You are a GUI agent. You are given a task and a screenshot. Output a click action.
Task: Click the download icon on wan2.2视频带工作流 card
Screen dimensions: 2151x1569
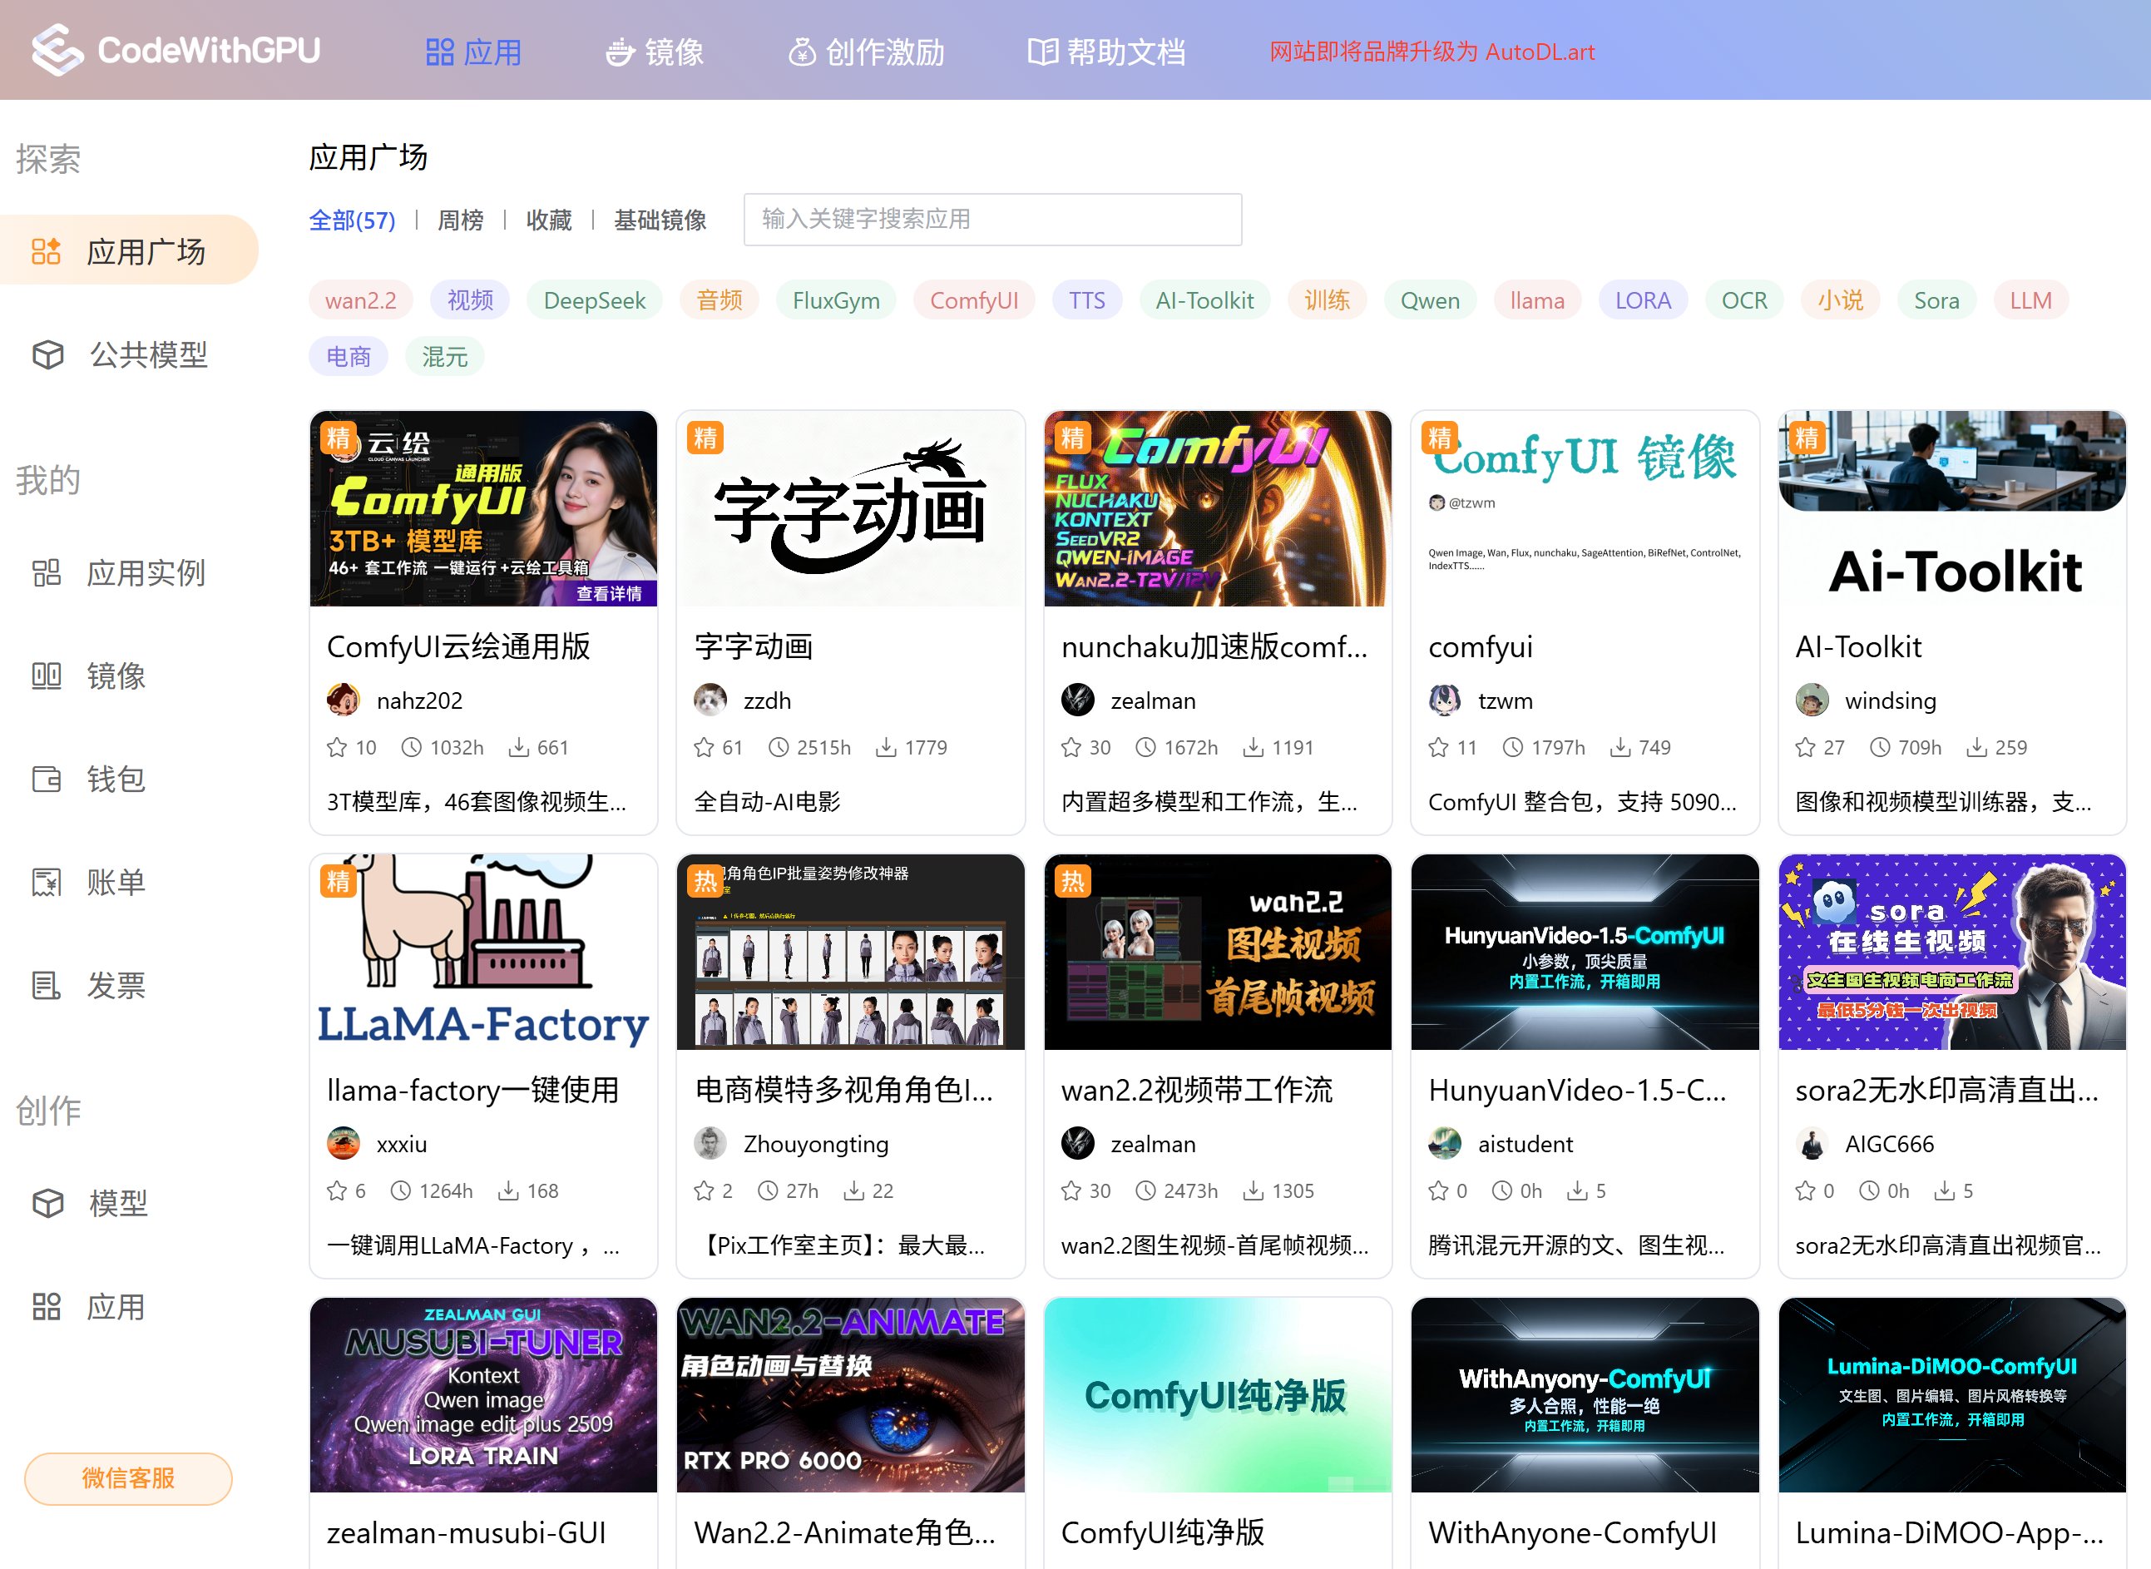point(1254,1191)
